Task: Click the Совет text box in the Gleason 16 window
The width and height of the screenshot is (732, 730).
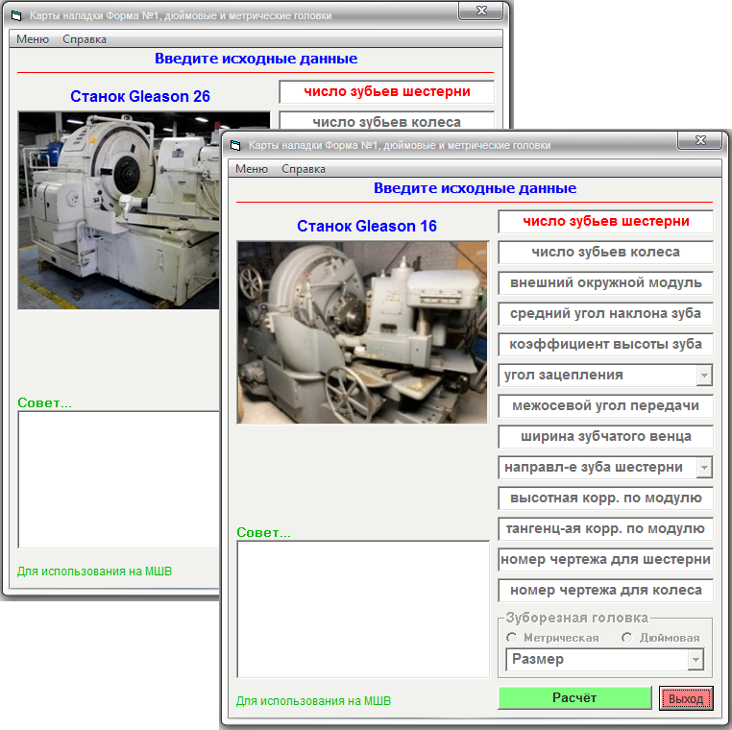Action: pyautogui.click(x=363, y=609)
